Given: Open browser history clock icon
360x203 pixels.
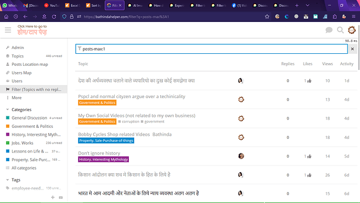Looking at the screenshot, I should (x=16, y=17).
